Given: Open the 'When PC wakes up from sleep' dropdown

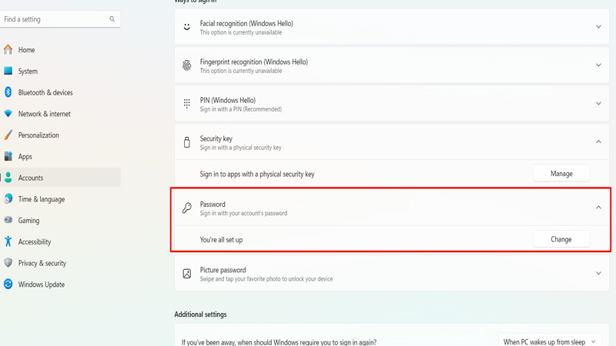Looking at the screenshot, I should tap(550, 341).
